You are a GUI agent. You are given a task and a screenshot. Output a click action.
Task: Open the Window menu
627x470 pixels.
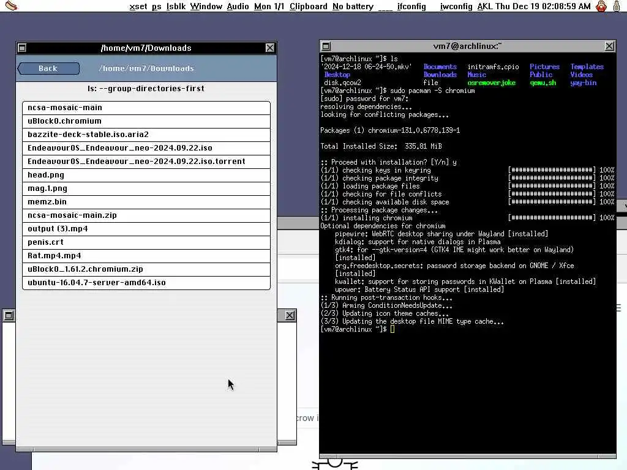coord(206,6)
